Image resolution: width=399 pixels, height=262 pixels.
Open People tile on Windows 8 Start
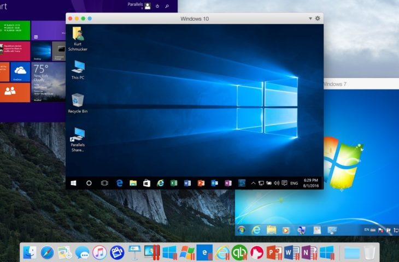[x=15, y=92]
